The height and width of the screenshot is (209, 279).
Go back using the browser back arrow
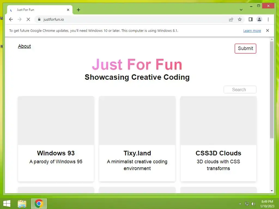[x=11, y=19]
